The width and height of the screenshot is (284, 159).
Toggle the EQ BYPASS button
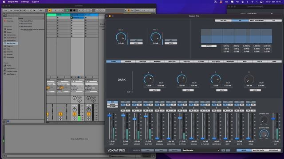(209, 46)
